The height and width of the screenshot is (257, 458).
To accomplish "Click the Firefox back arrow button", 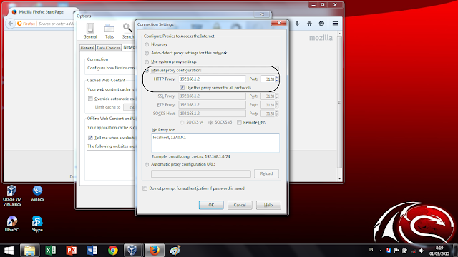I will tap(11, 24).
